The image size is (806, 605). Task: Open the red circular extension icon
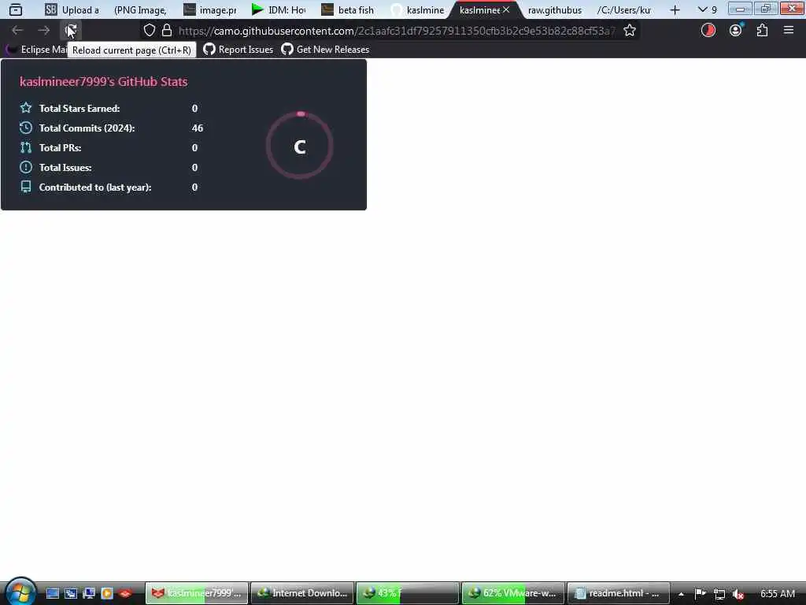coord(708,31)
